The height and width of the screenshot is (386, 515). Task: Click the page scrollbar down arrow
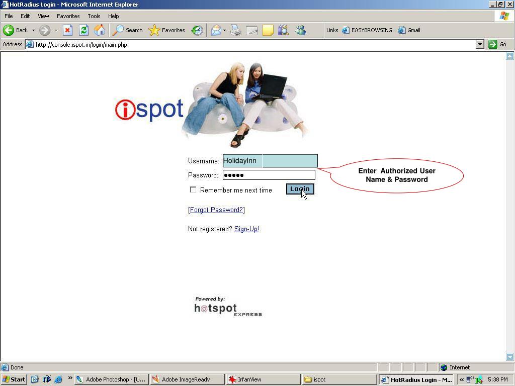[509, 356]
